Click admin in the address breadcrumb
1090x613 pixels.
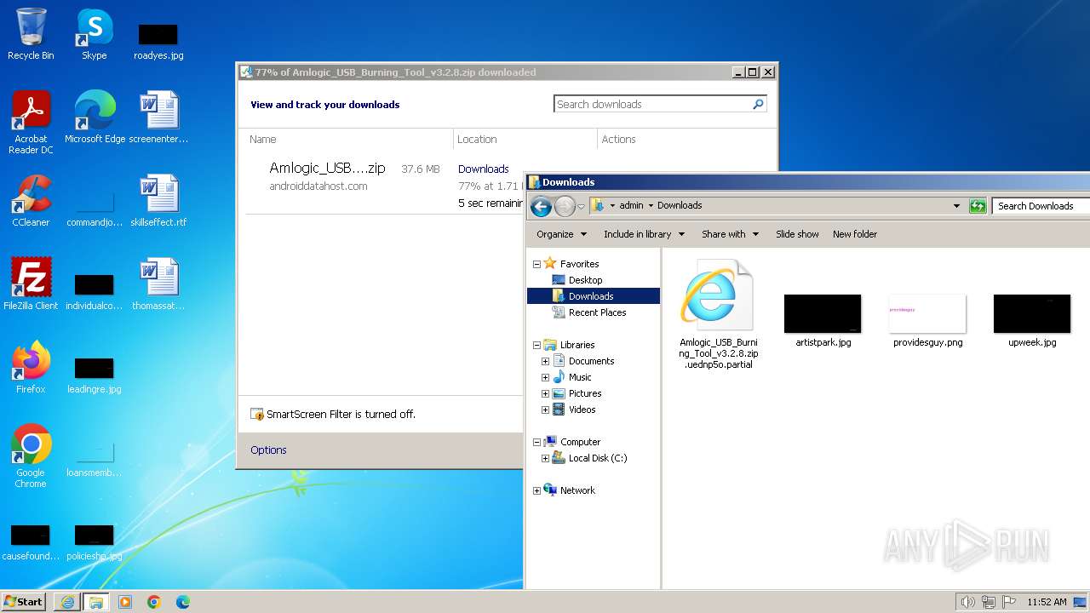click(631, 205)
